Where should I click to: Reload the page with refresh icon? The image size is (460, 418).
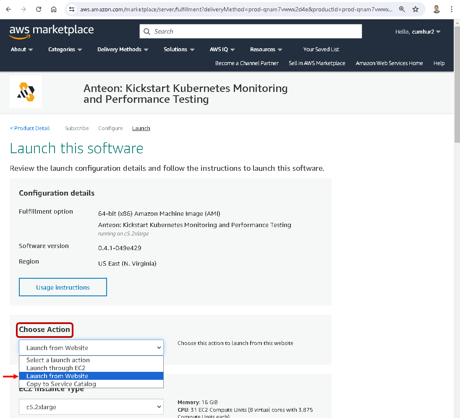point(39,9)
